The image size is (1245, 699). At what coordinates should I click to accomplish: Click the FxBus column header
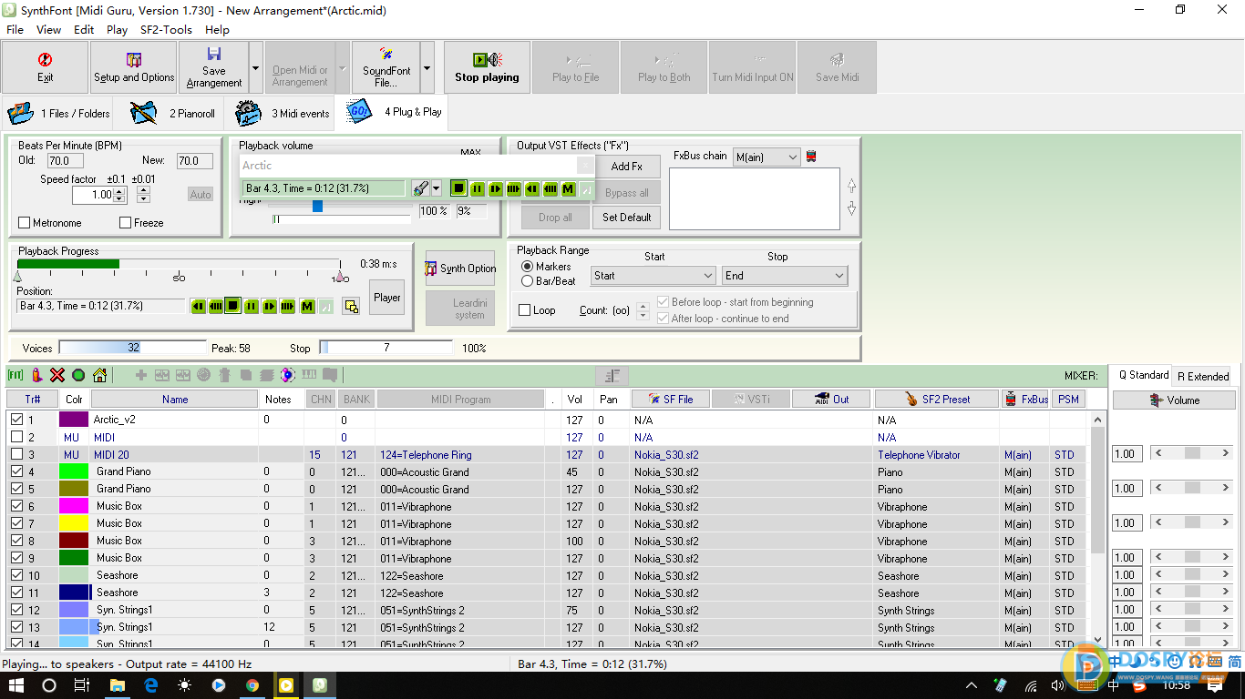[x=1025, y=399]
